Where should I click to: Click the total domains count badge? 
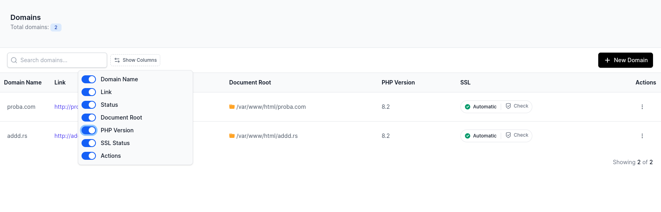[56, 27]
